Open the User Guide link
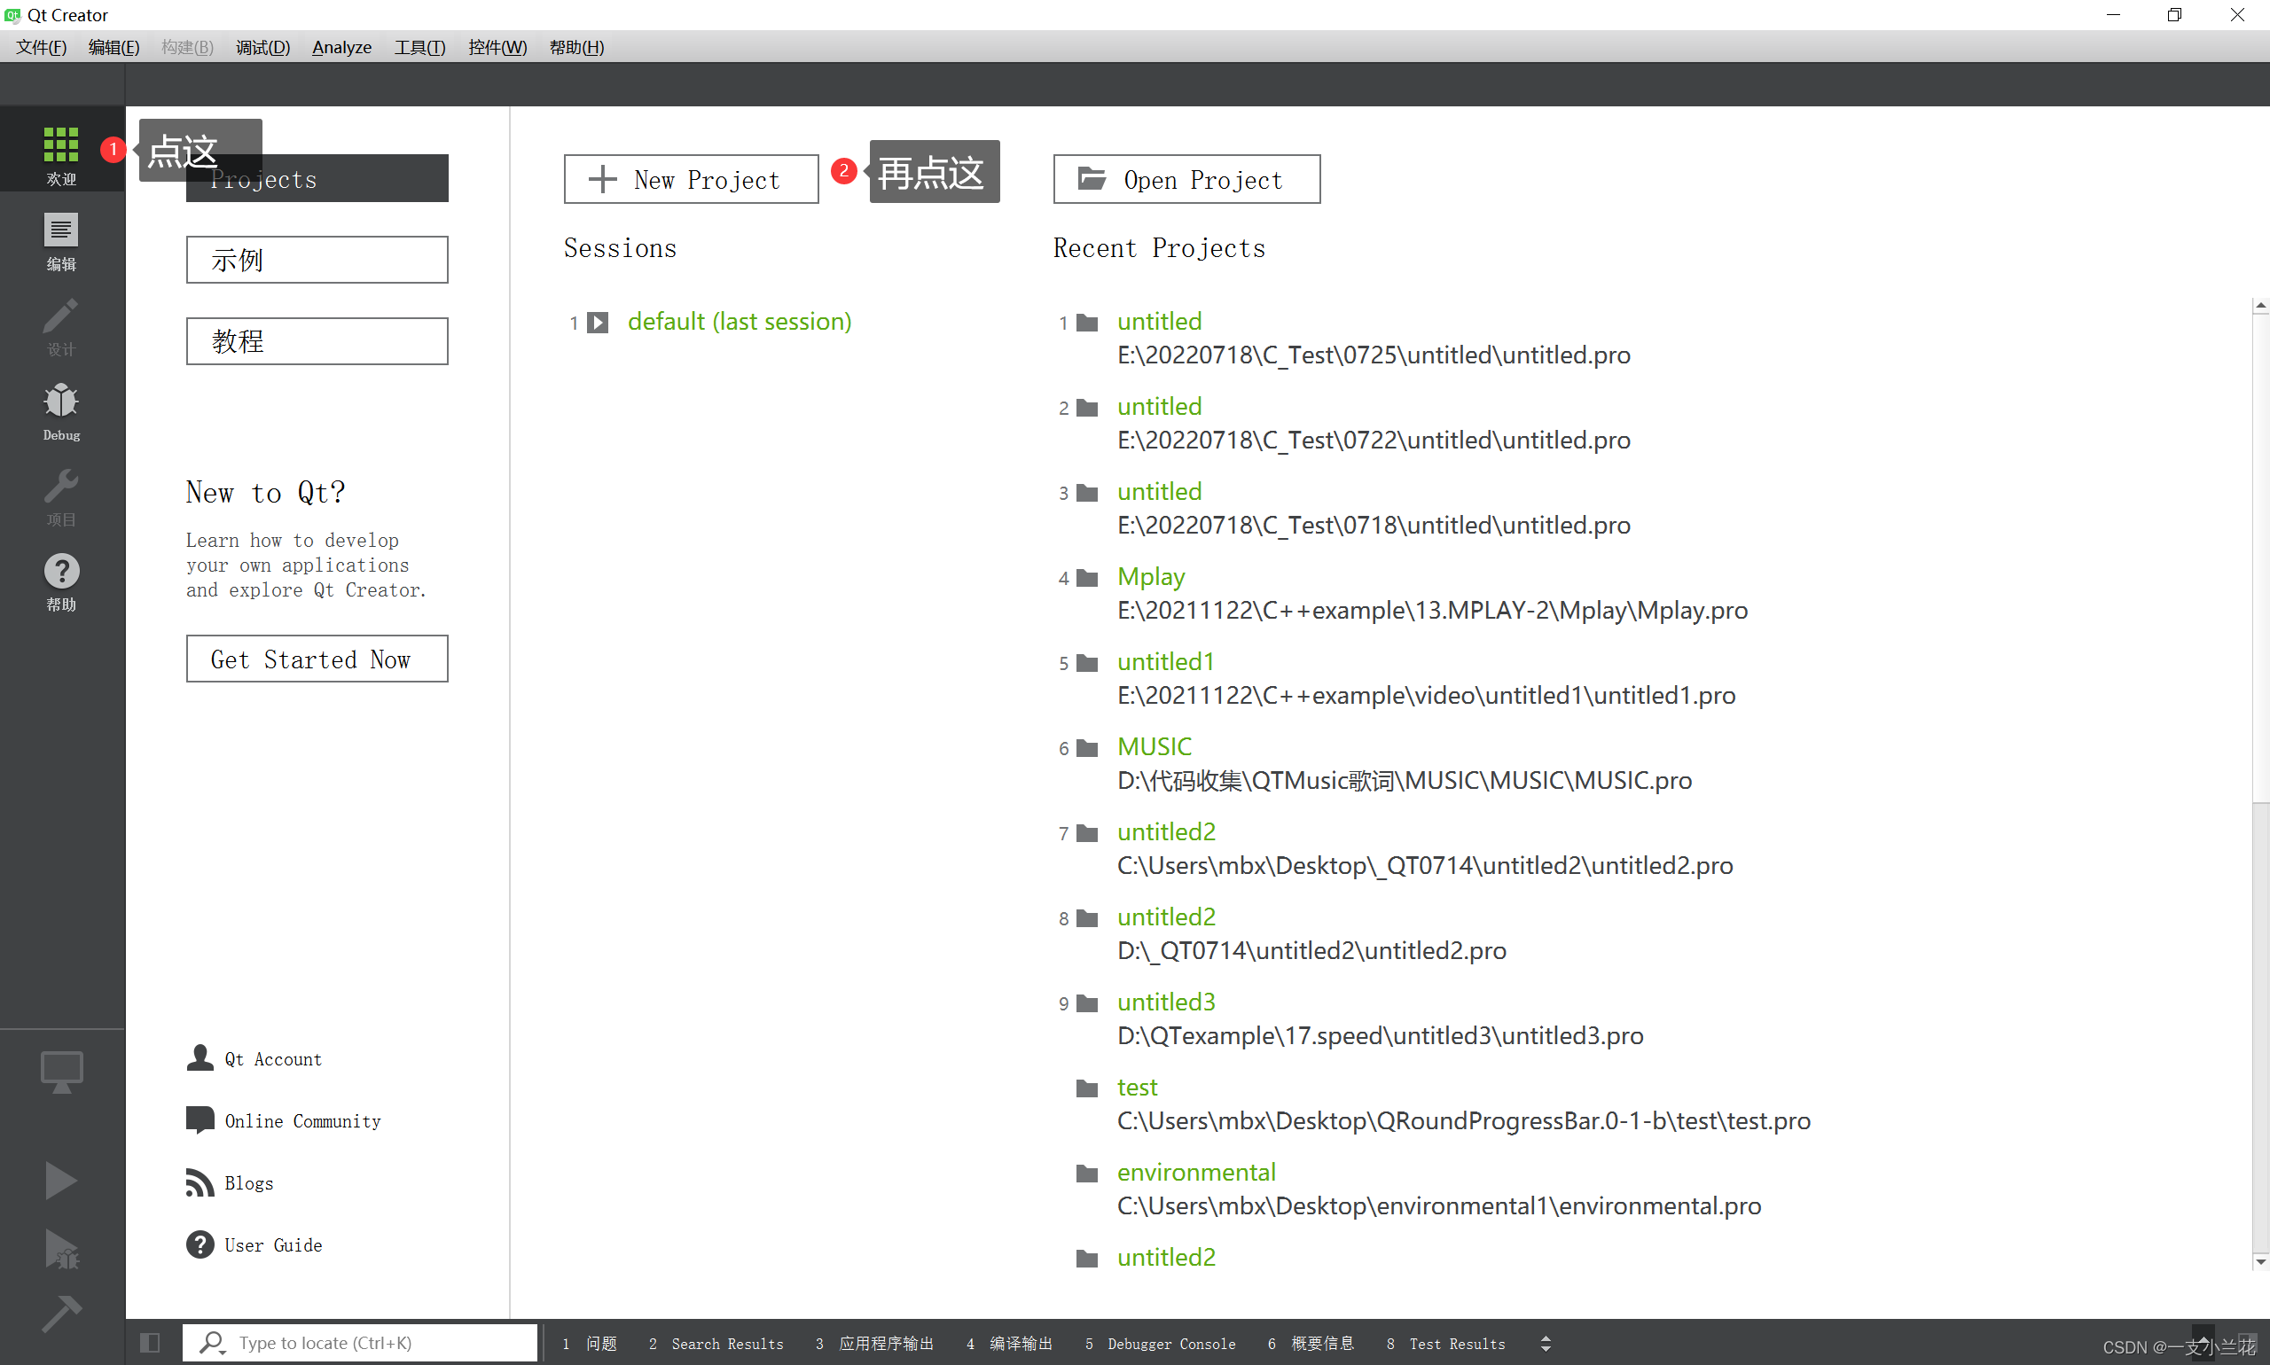This screenshot has width=2270, height=1365. point(273,1244)
